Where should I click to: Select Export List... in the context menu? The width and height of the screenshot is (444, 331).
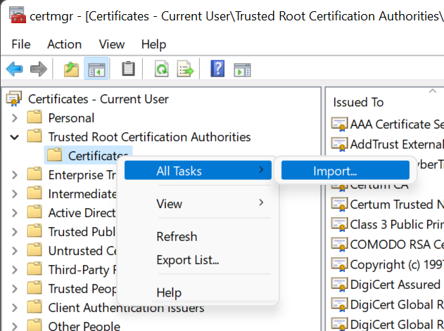(187, 260)
